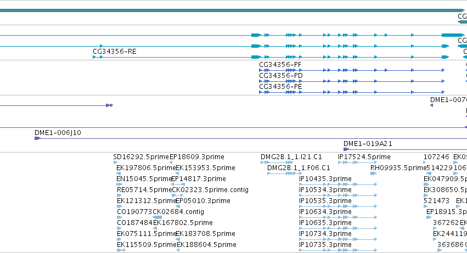Viewport: 467px width, 253px height.
Task: Click the CG34356-PF feature glyph line
Action: (x=352, y=70)
